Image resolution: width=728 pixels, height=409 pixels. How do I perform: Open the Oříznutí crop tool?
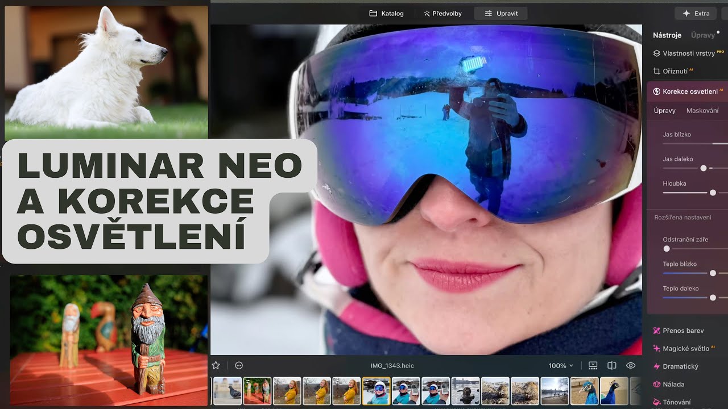pos(673,71)
